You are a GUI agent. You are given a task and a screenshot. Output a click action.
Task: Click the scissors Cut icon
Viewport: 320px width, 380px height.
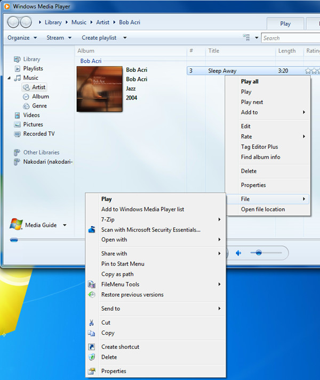pos(91,323)
